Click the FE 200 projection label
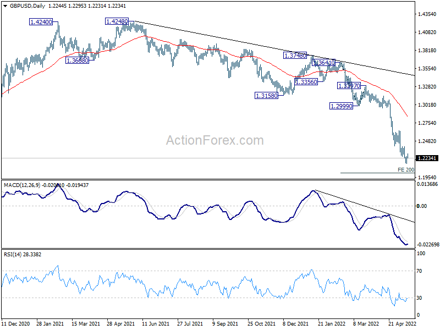440x330 pixels. click(x=406, y=170)
